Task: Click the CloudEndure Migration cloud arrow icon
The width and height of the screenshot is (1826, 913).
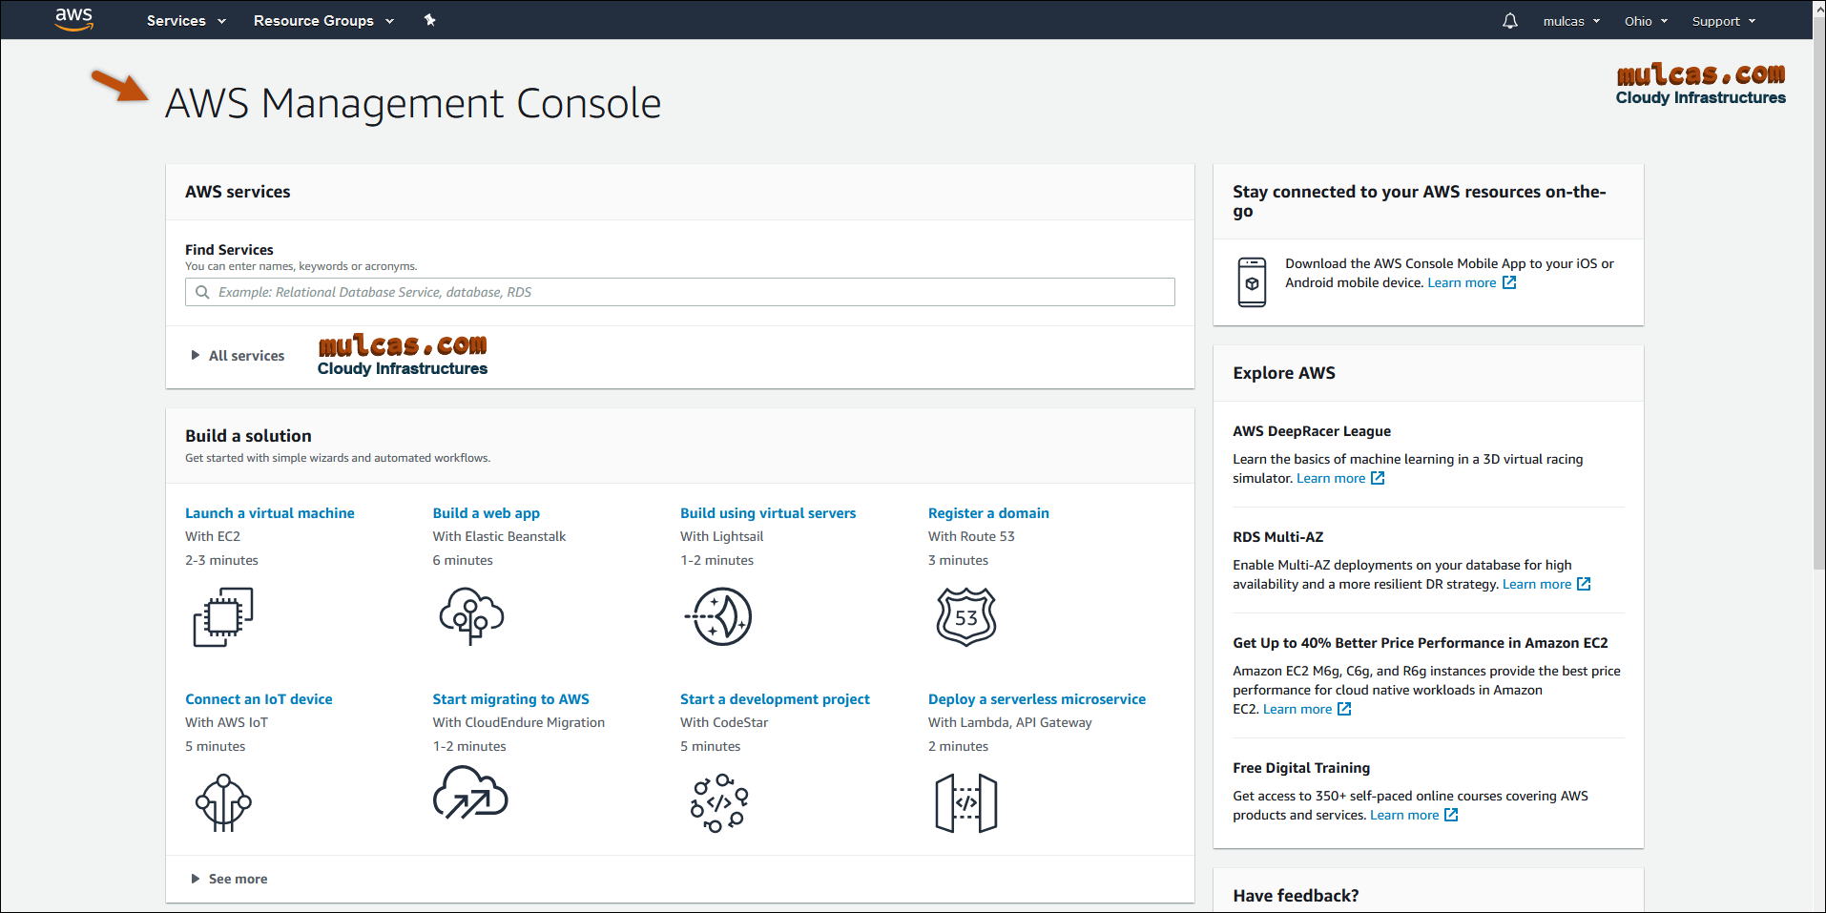Action: (470, 795)
